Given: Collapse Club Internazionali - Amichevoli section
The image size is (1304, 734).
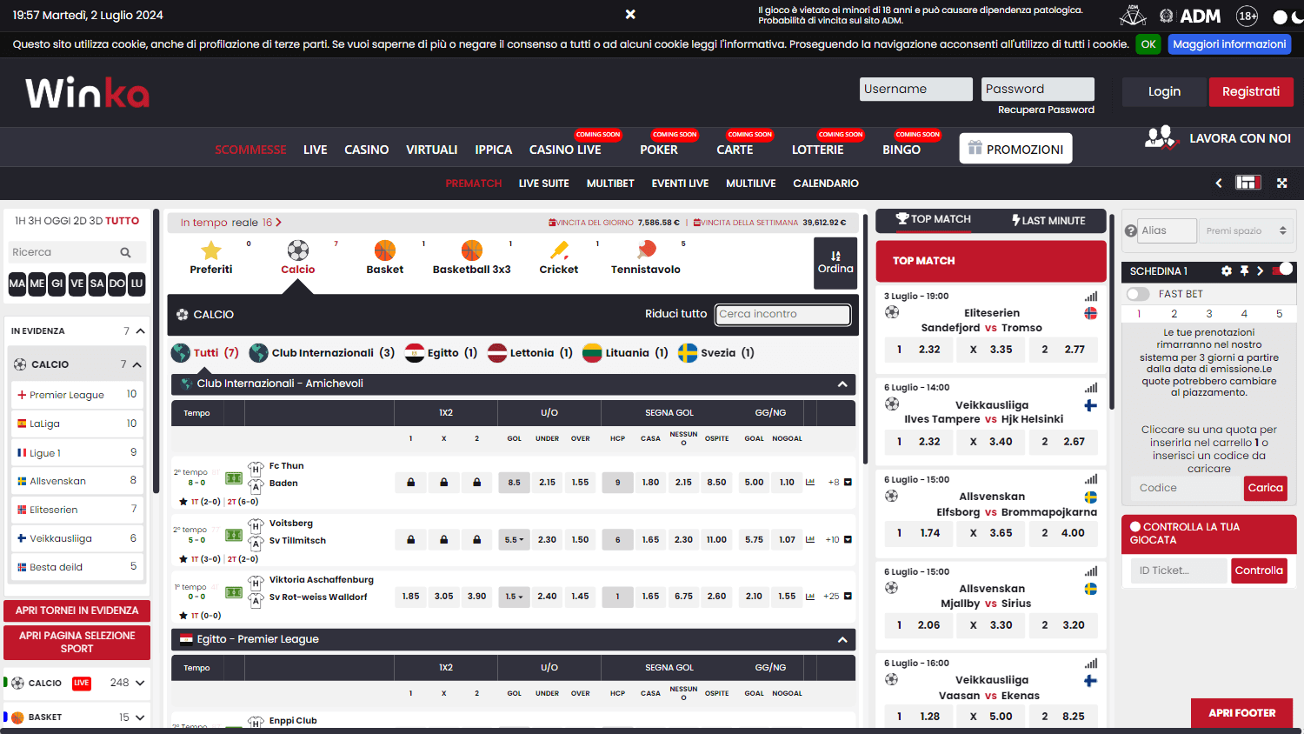Looking at the screenshot, I should [x=842, y=384].
